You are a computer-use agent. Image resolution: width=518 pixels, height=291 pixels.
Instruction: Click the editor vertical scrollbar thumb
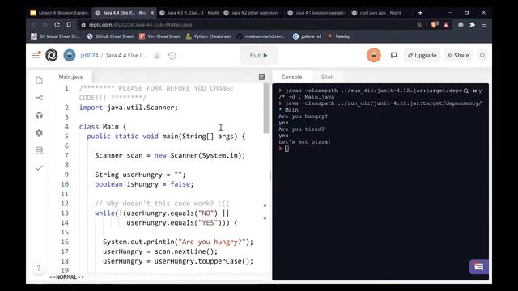(266, 108)
